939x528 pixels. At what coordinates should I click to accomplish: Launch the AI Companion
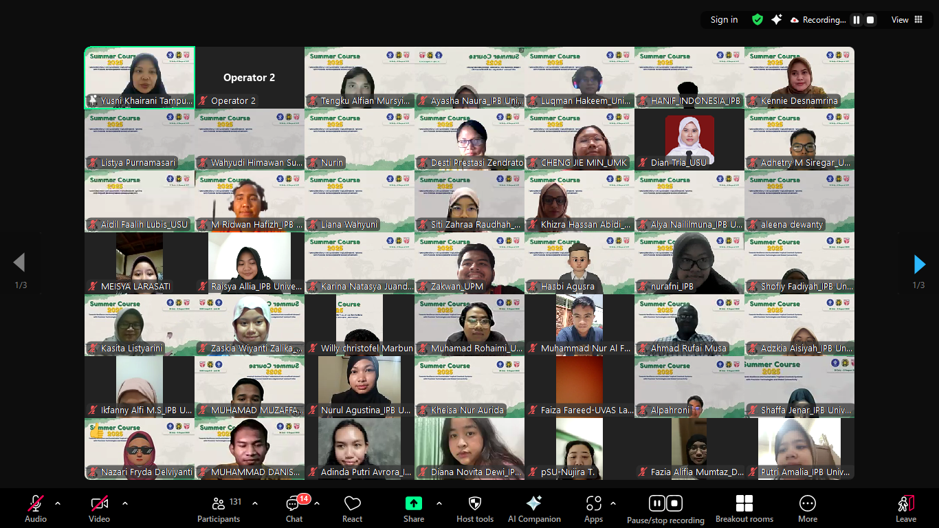click(x=533, y=509)
